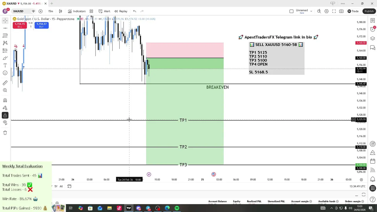Toggle magnet mode for drawings
This screenshot has width=377, height=212.
(5, 100)
